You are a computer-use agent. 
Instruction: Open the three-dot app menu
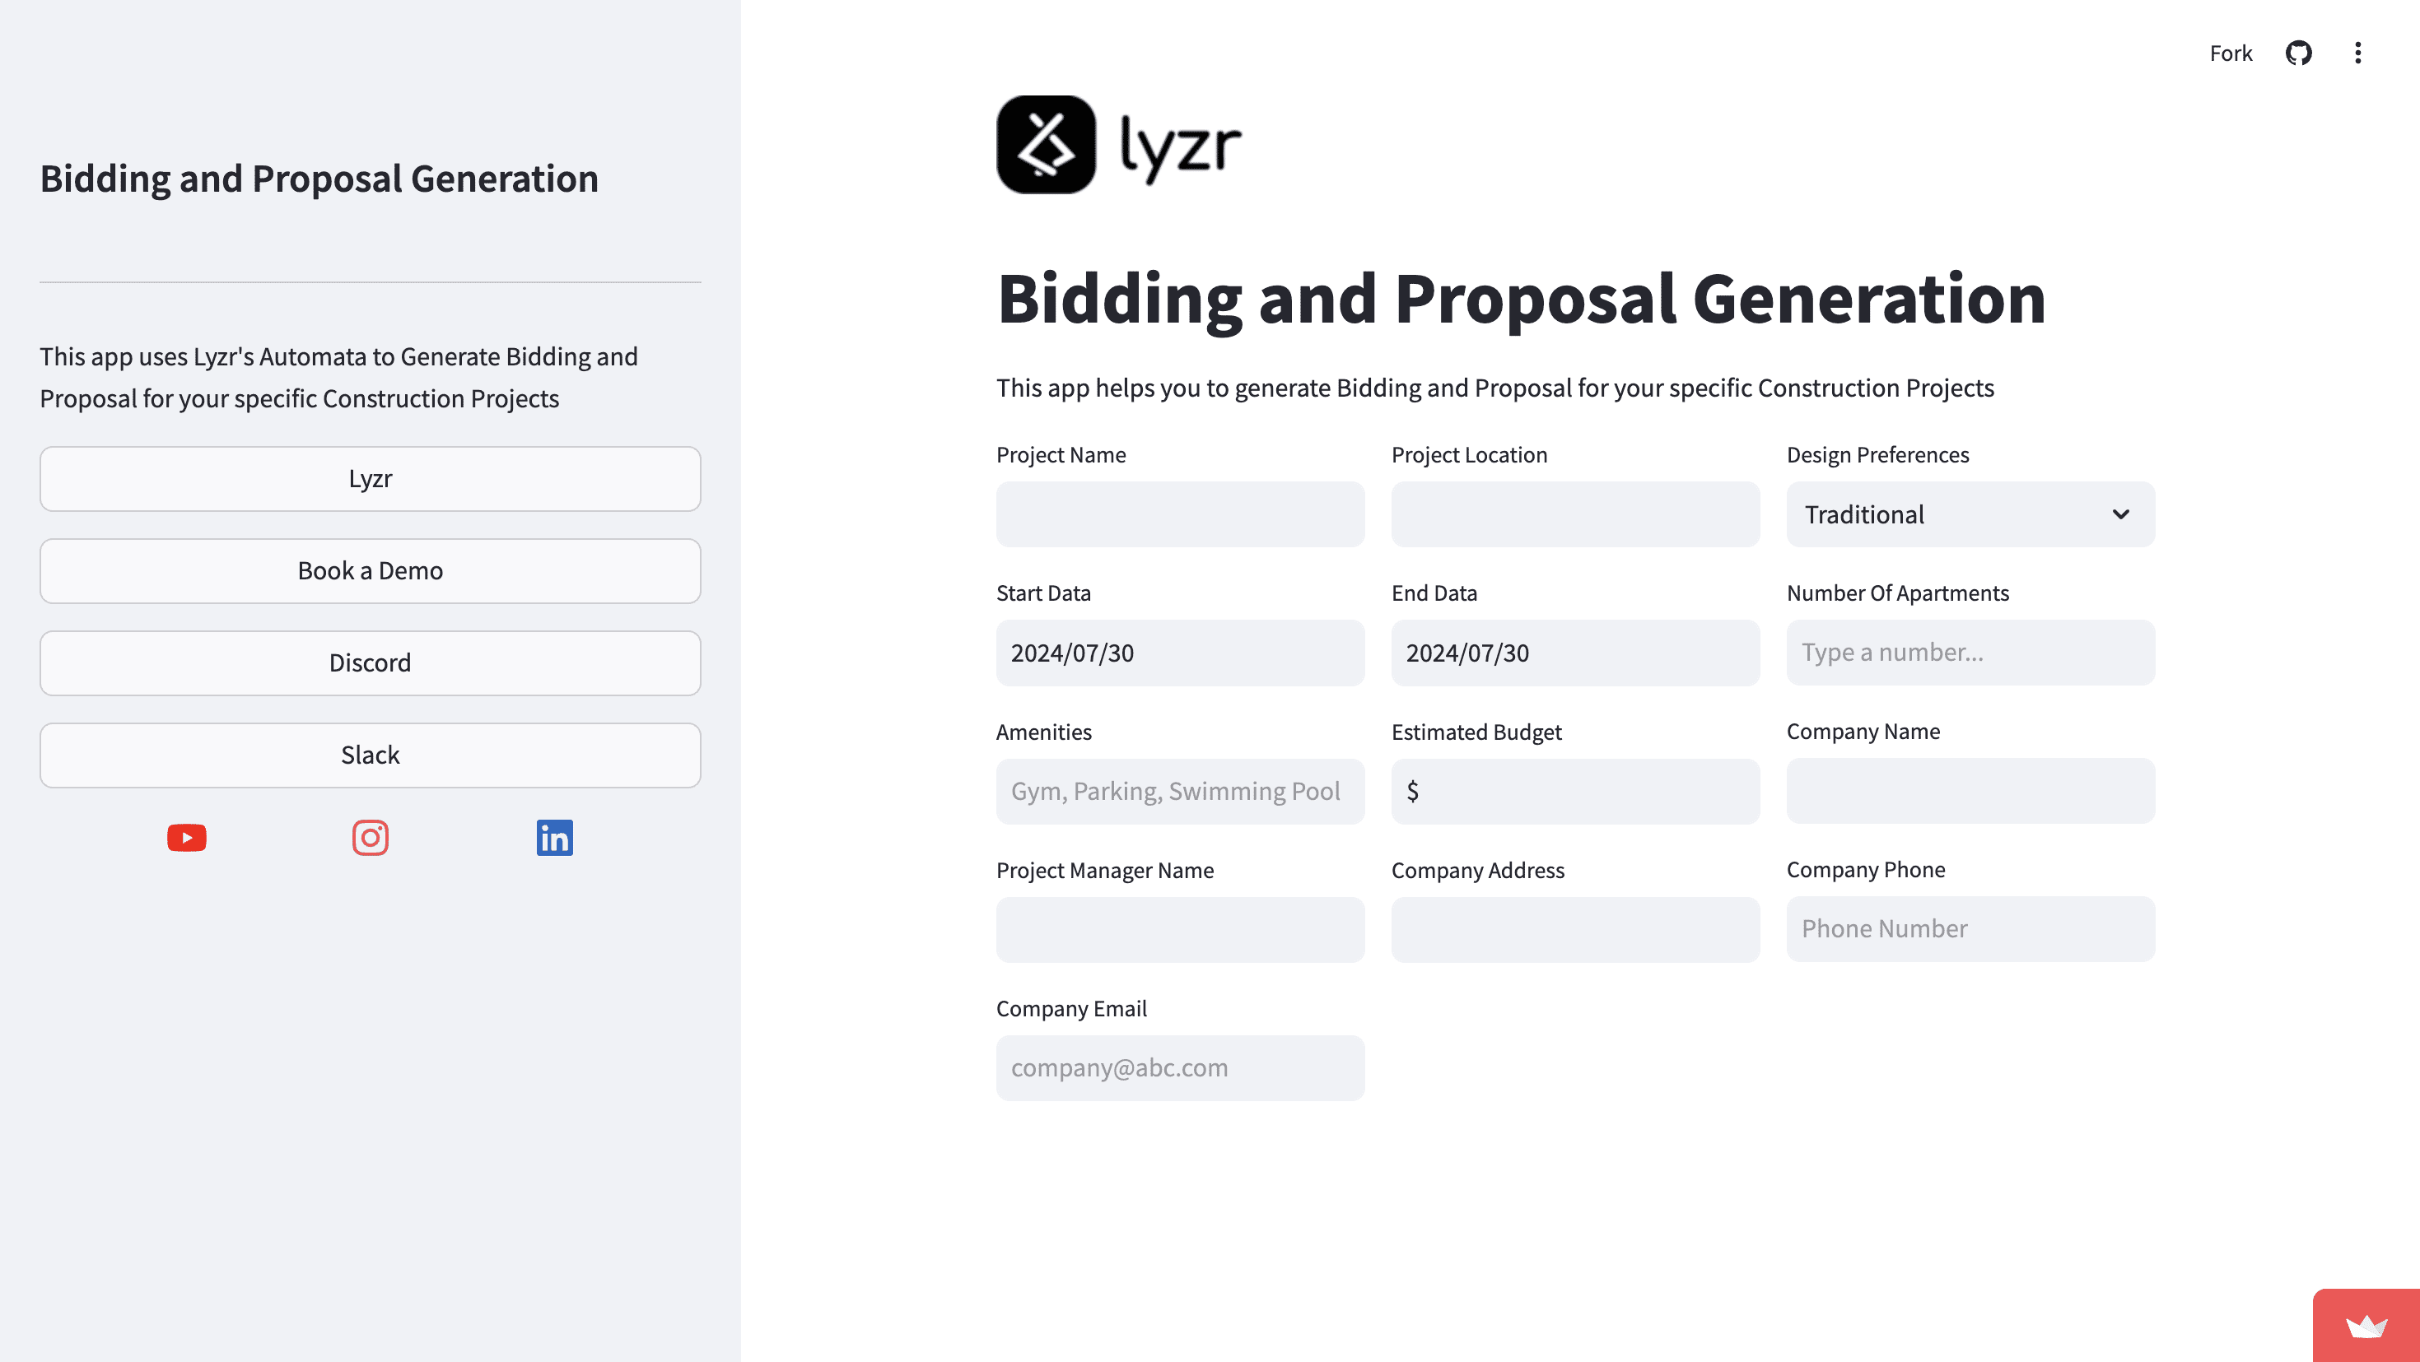(x=2357, y=53)
